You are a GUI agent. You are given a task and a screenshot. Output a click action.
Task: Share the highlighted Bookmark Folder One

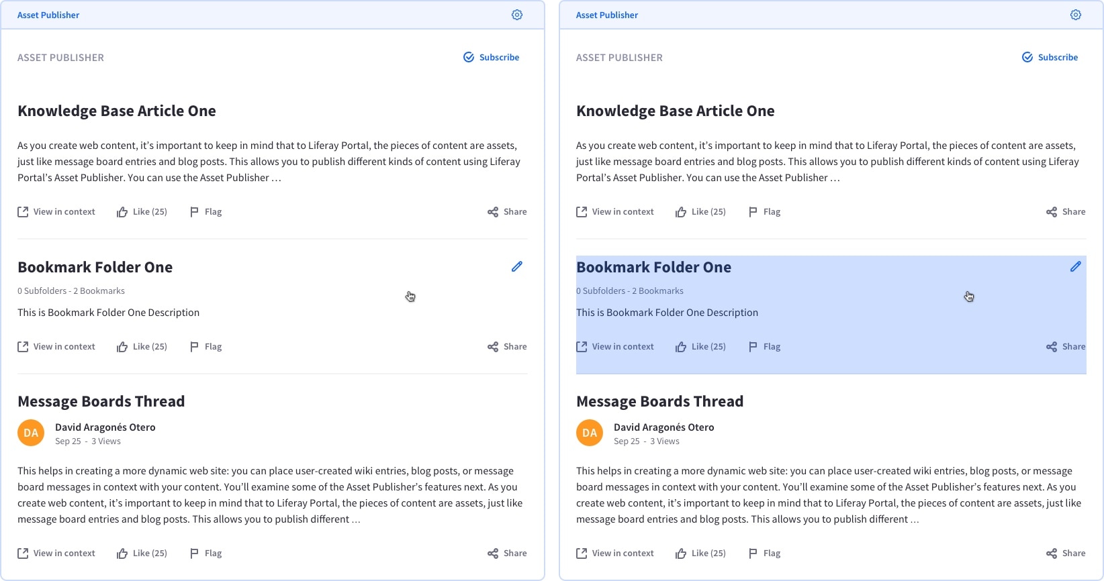1066,347
